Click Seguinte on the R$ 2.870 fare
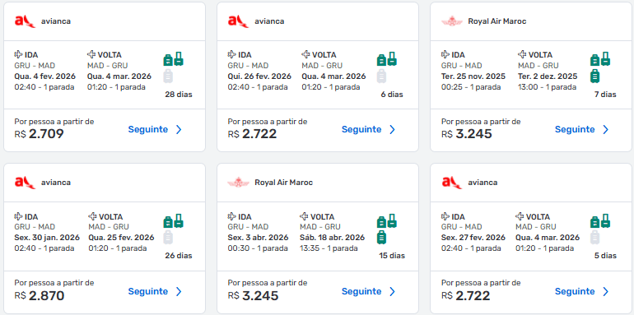Screen dimensions: 634x315 (x=148, y=291)
